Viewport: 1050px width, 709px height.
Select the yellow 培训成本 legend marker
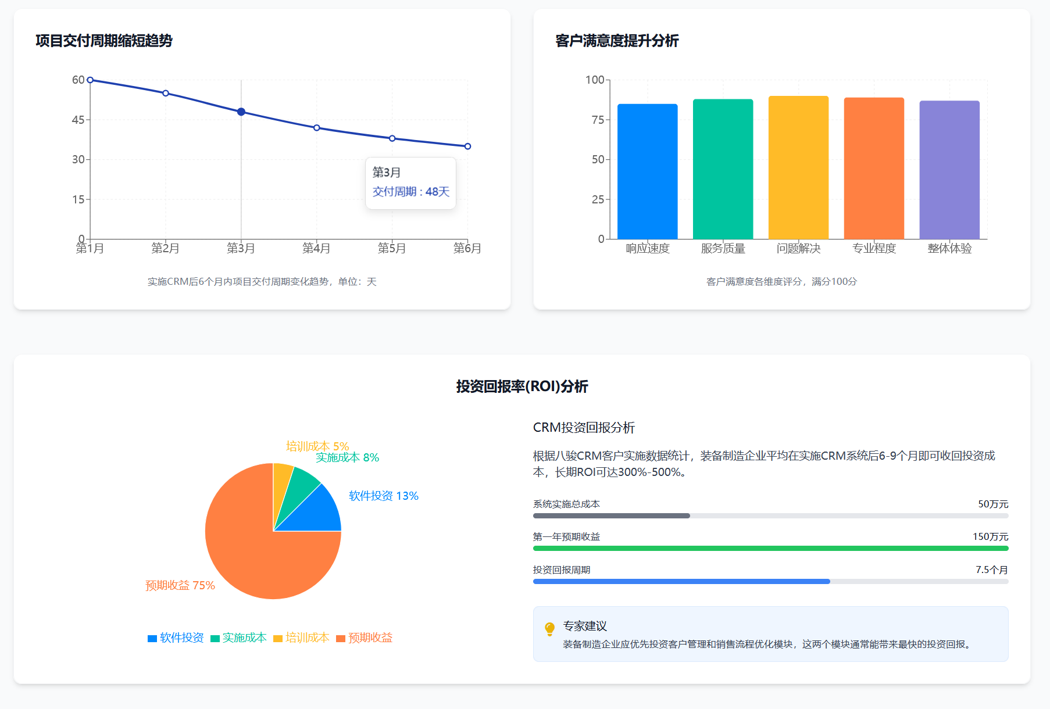coord(278,638)
